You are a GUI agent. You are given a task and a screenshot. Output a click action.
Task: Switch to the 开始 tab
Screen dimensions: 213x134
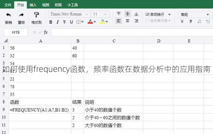pos(20,5)
